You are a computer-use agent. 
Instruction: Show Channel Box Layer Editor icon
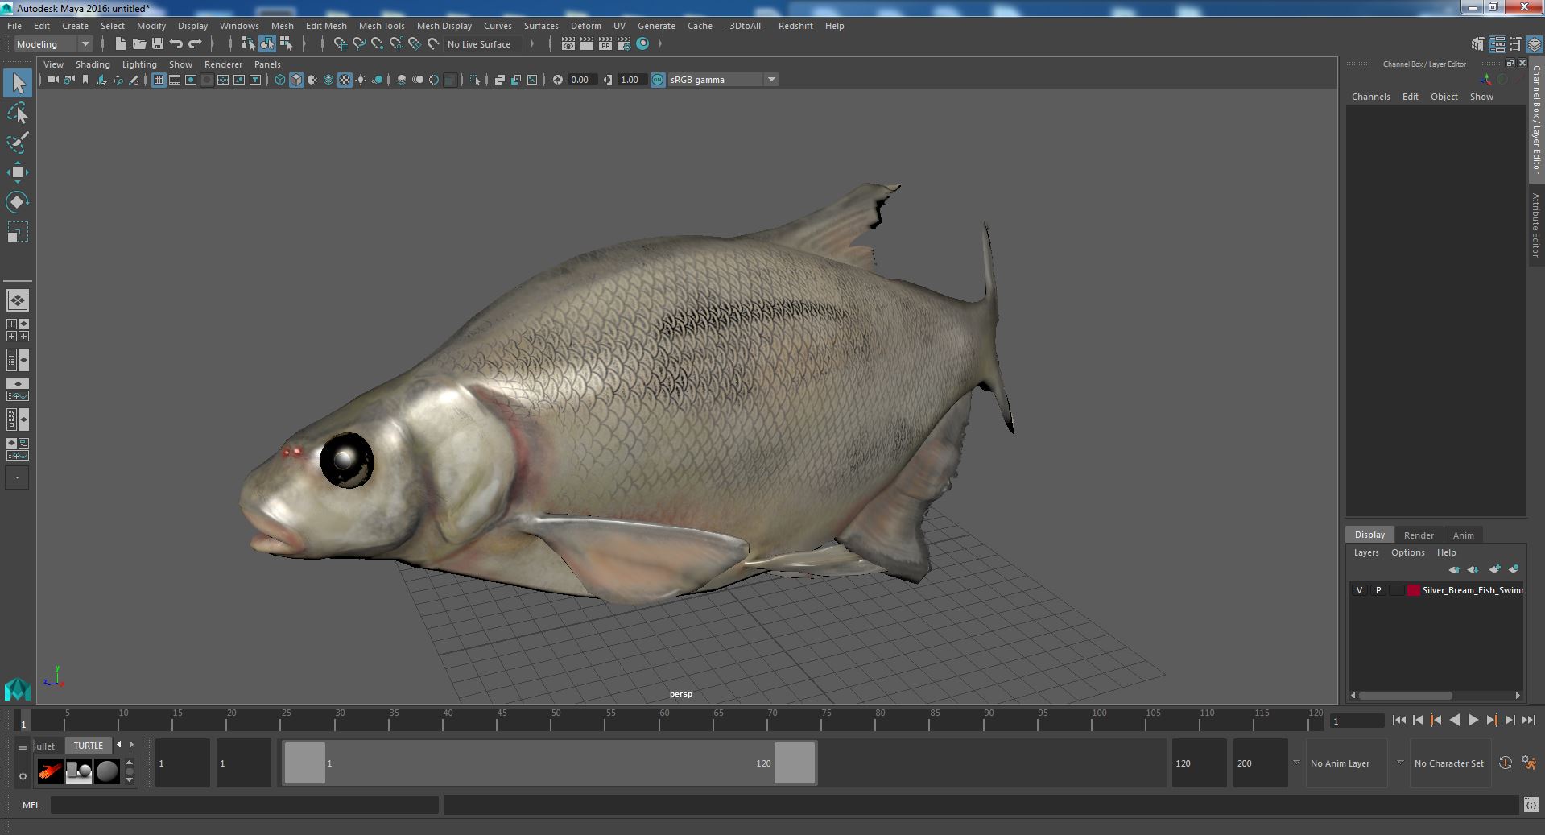point(1535,44)
